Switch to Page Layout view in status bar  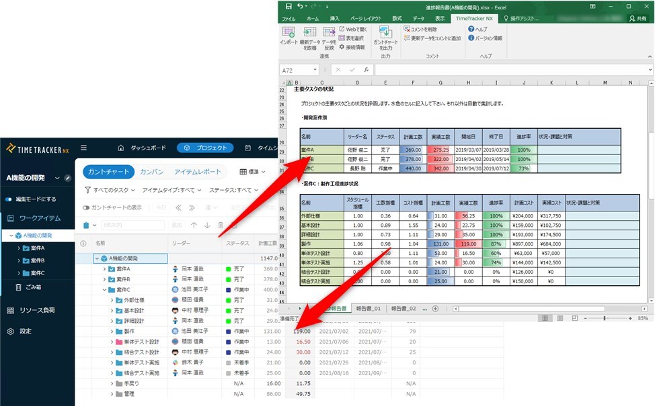[x=558, y=318]
